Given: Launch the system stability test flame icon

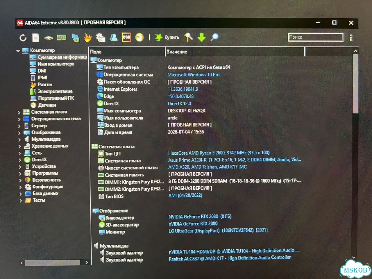Looking at the screenshot, I should coord(88,37).
